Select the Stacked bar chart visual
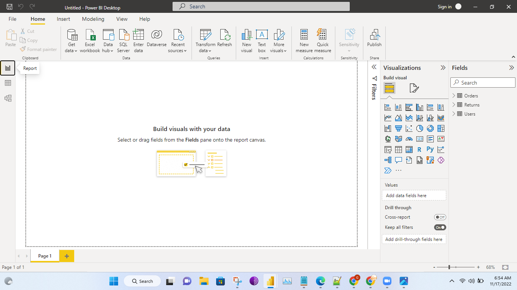This screenshot has width=517, height=290. tap(388, 108)
